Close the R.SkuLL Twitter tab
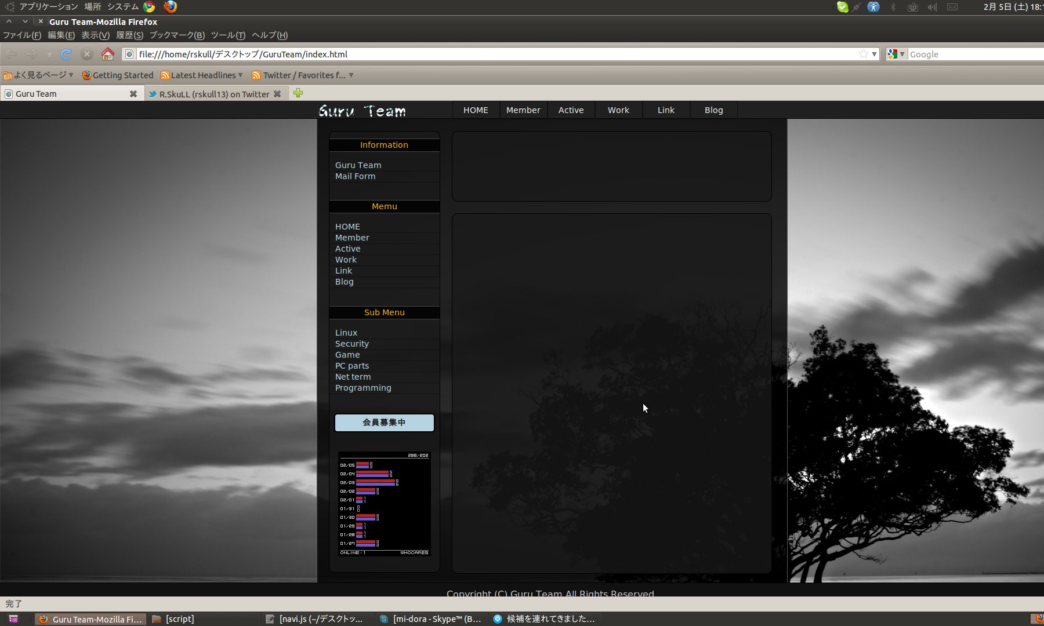Viewport: 1044px width, 626px height. pos(277,94)
